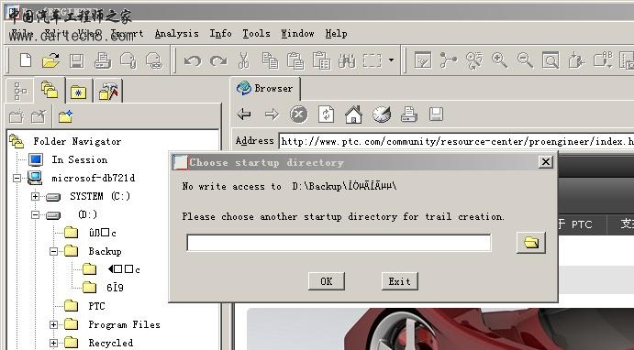Click the new folder star icon in navigator
The image size is (634, 350).
tap(65, 116)
